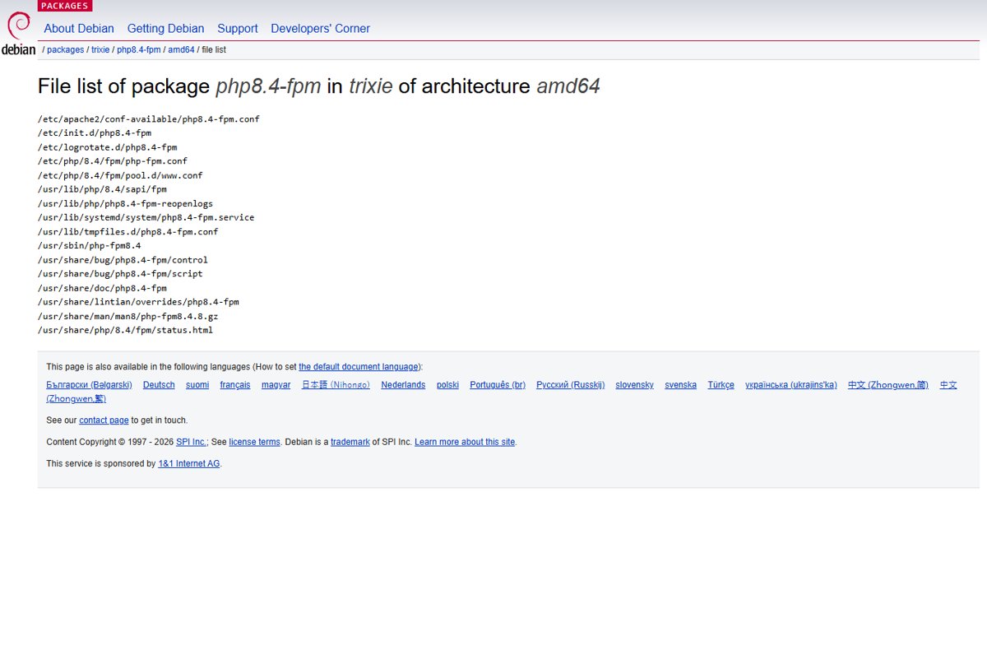Click the /usr/lib/systemd/system/php8.4-fpm.service entry
The width and height of the screenshot is (987, 650).
tap(146, 217)
